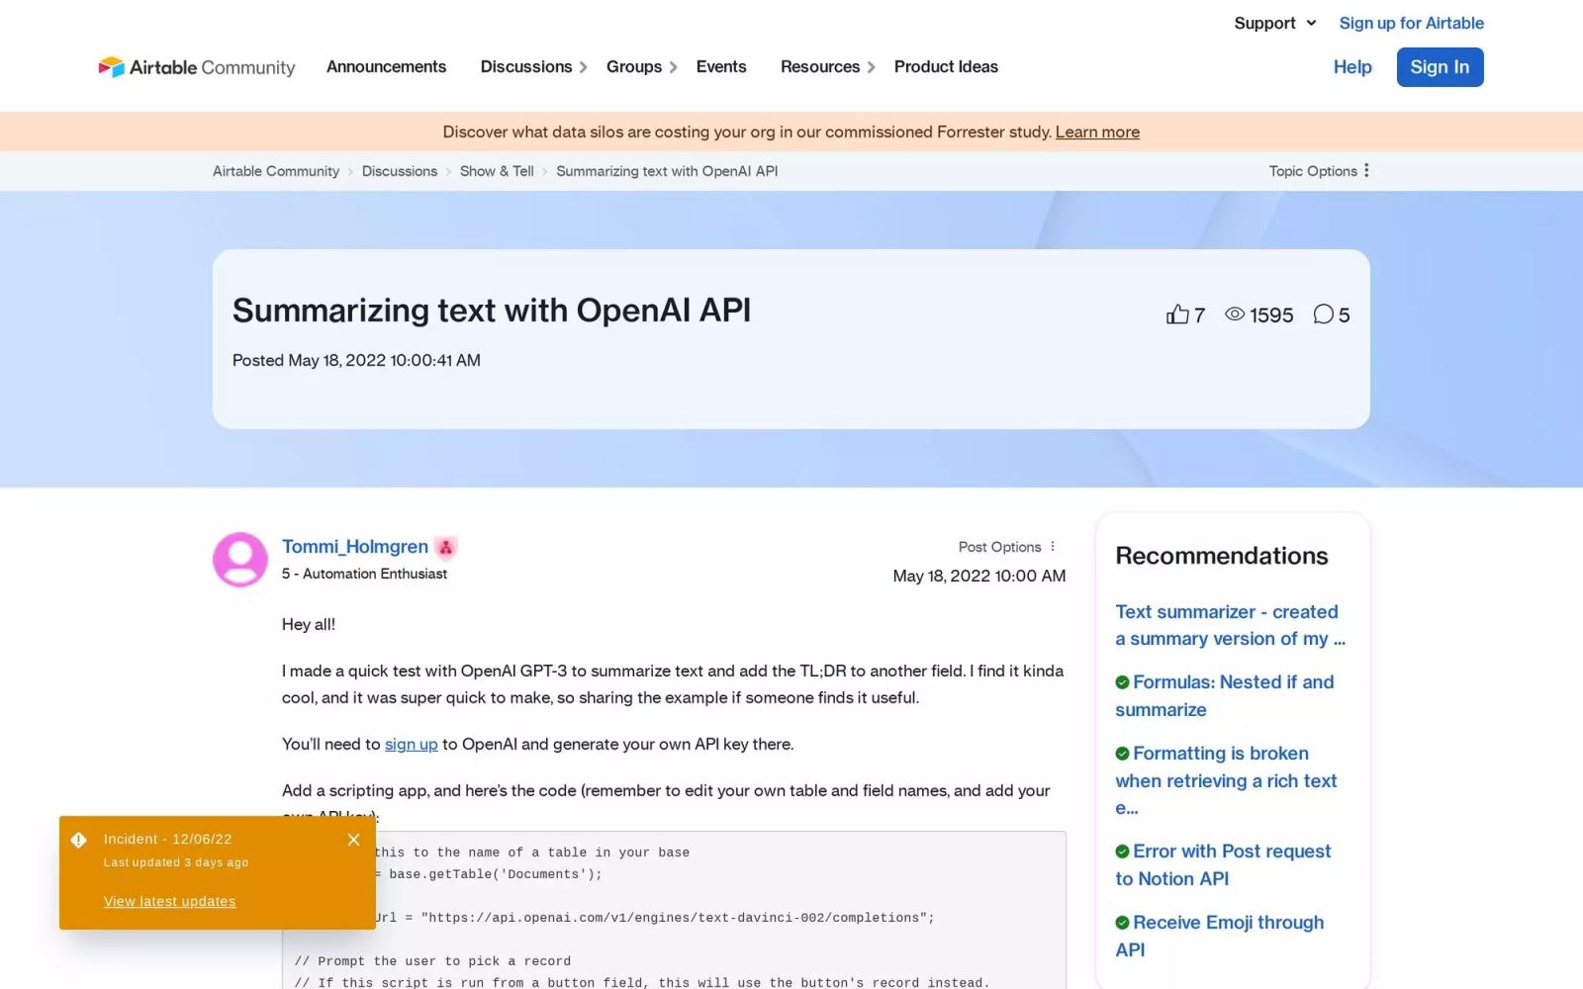
Task: Click solved checkmark beside Formatting is broken
Action: pos(1122,754)
